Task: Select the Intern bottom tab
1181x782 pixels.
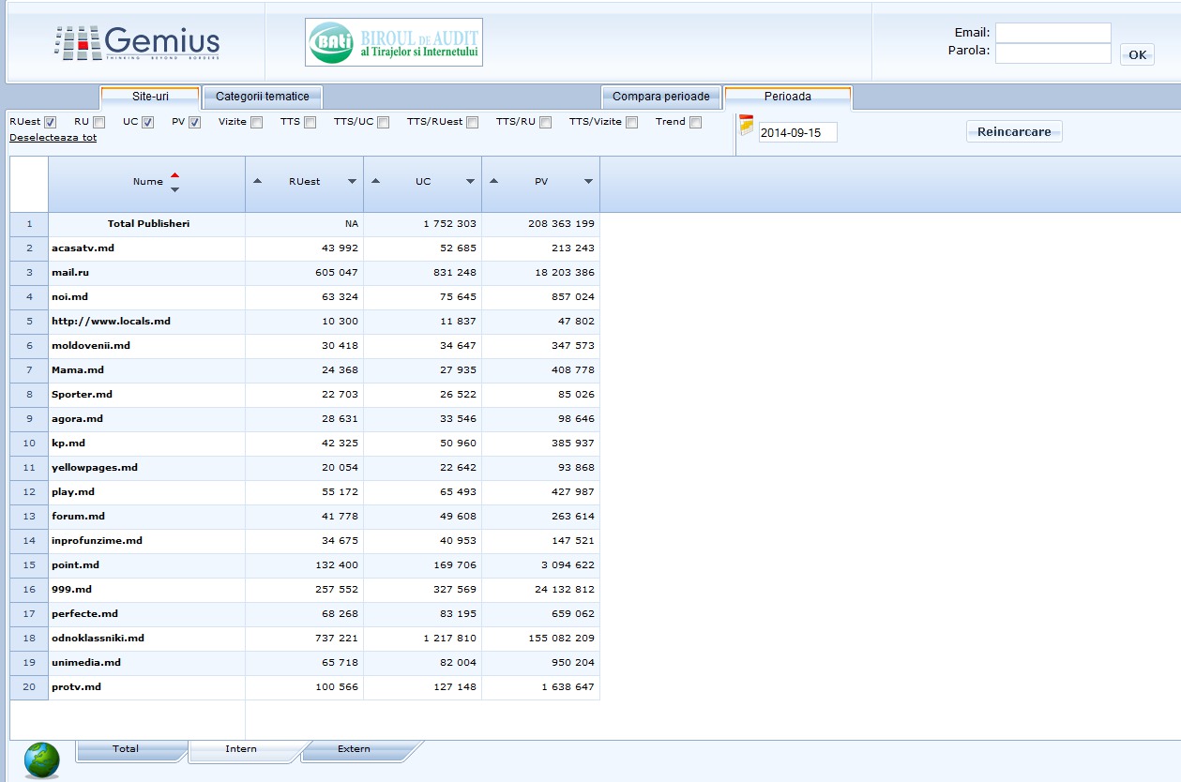Action: pyautogui.click(x=242, y=750)
